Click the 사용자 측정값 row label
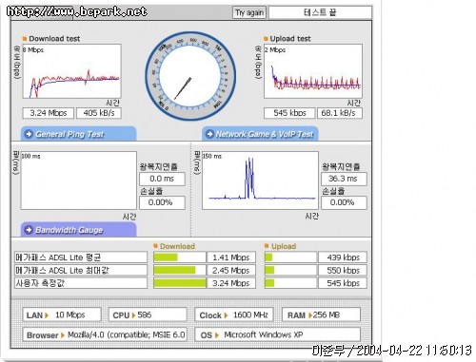The width and height of the screenshot is (476, 362). point(81,283)
